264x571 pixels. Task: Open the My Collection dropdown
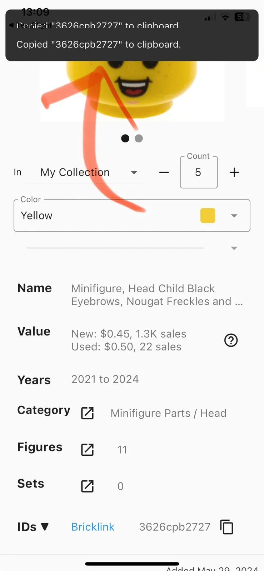tap(83, 172)
